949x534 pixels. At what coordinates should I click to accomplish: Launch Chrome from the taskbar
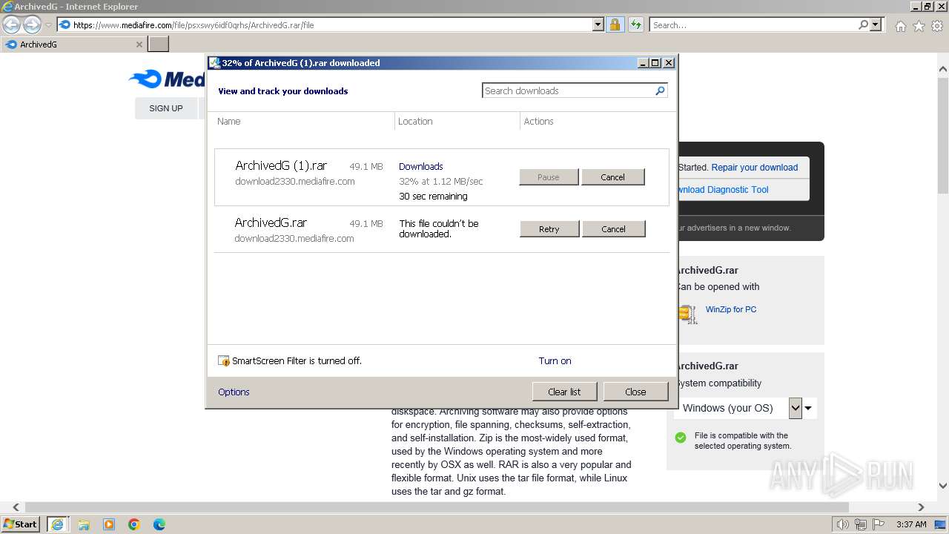(134, 524)
